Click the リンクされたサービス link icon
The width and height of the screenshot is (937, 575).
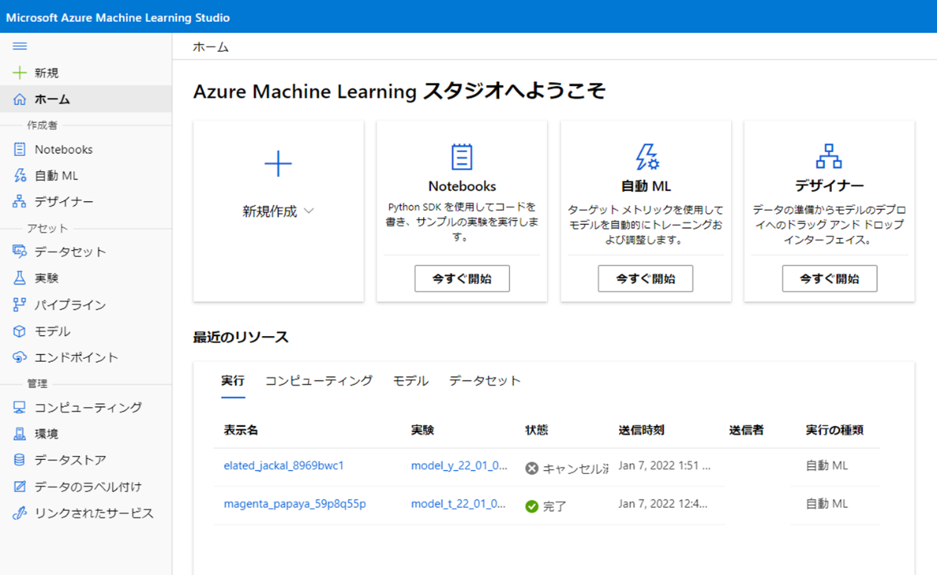[20, 513]
